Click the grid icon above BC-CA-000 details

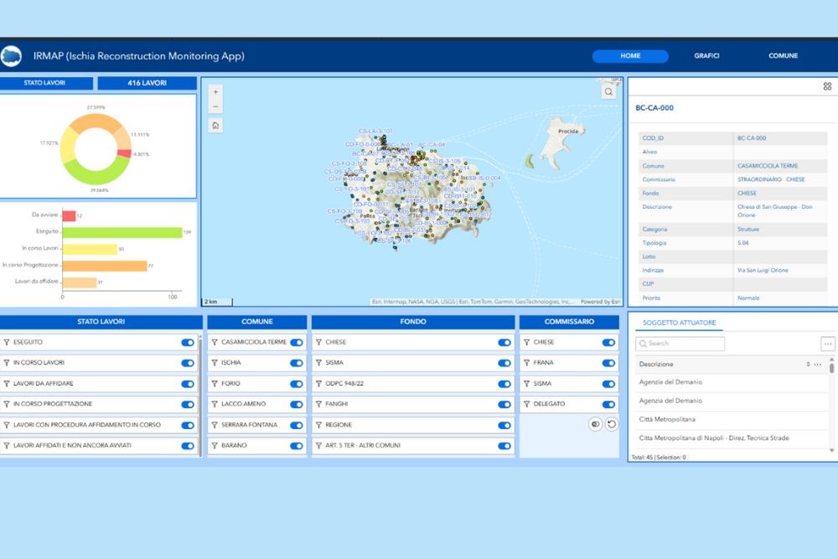pos(827,86)
